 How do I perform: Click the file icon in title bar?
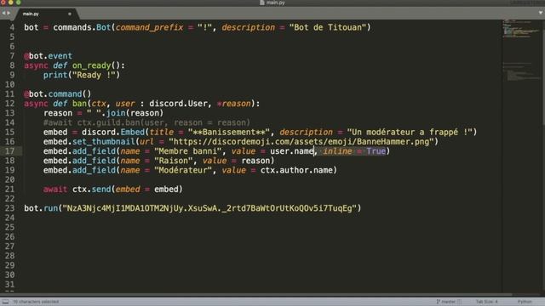262,3
